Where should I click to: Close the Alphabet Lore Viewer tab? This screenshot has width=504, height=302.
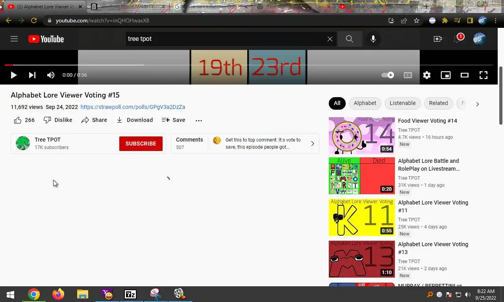tap(80, 7)
